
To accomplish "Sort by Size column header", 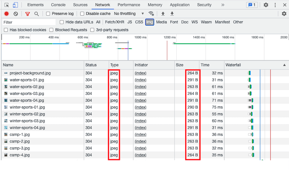I will point(187,65).
